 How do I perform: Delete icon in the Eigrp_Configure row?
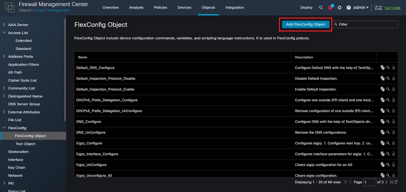click(x=393, y=143)
